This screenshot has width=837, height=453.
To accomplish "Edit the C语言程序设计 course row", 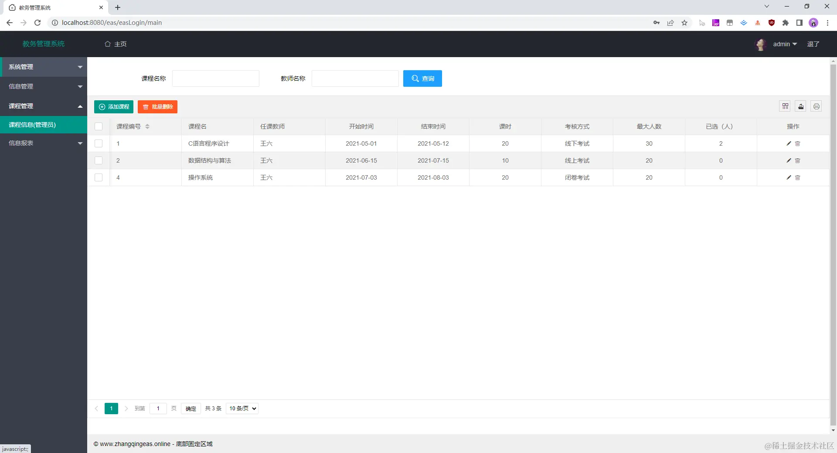I will click(789, 143).
